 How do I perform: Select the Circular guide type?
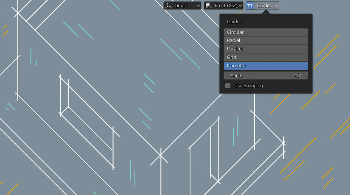coord(266,32)
